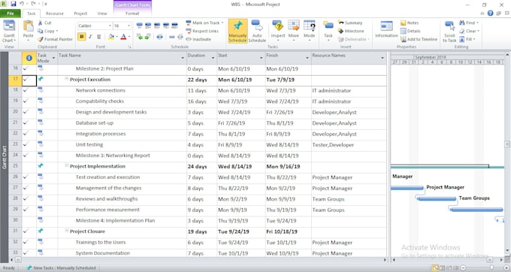Mark task 0% complete
Viewport: 511px width, 272px height.
[x=140, y=26]
